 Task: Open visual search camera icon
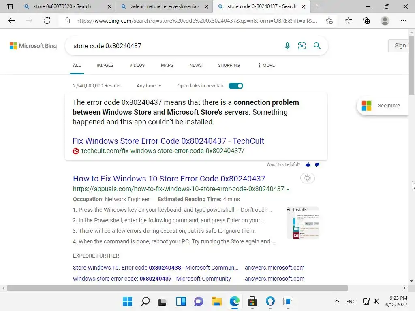[302, 46]
